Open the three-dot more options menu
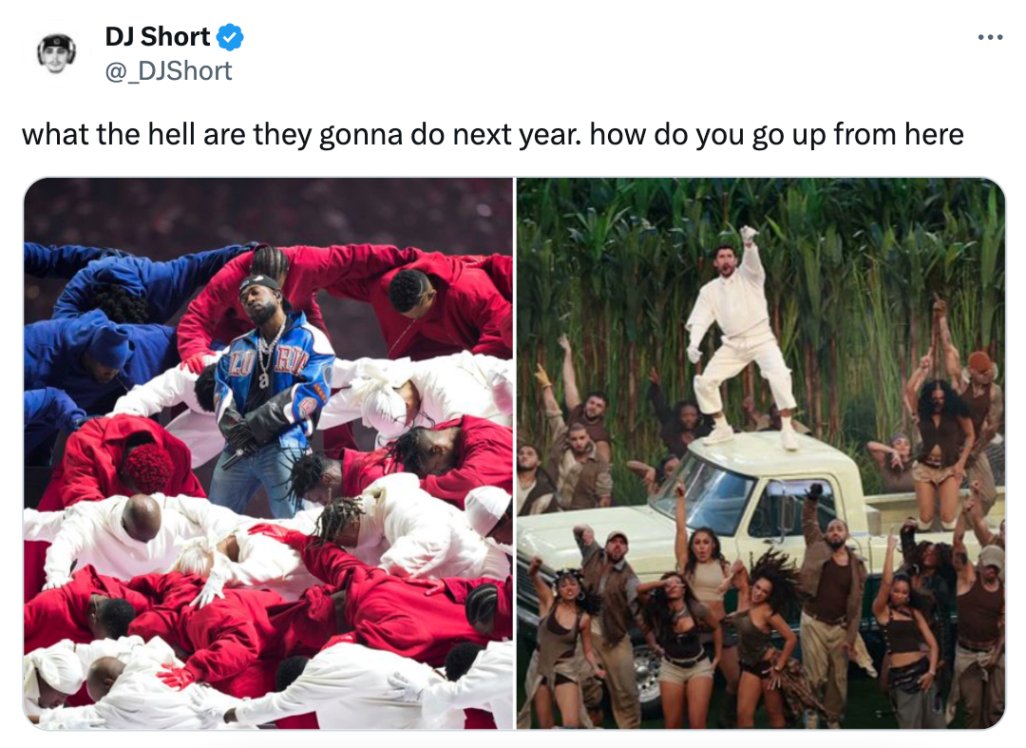The height and width of the screenshot is (748, 1026). 990,37
